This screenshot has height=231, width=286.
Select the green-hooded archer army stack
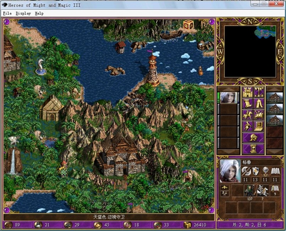(x=250, y=191)
